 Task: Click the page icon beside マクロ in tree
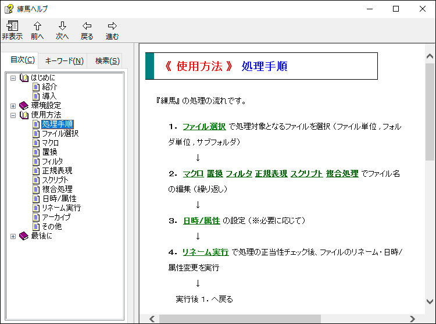point(36,143)
